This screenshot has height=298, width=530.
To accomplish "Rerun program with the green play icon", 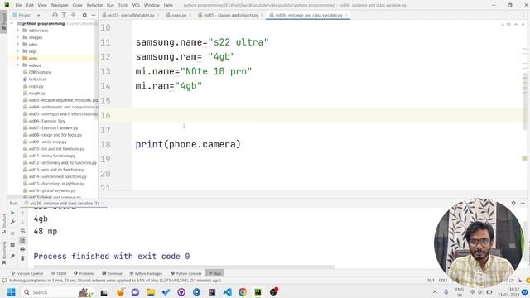I will tap(12, 213).
